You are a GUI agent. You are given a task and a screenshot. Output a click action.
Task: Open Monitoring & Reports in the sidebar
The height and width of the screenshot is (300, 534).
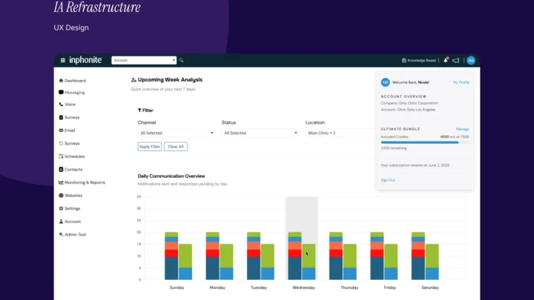coord(82,183)
